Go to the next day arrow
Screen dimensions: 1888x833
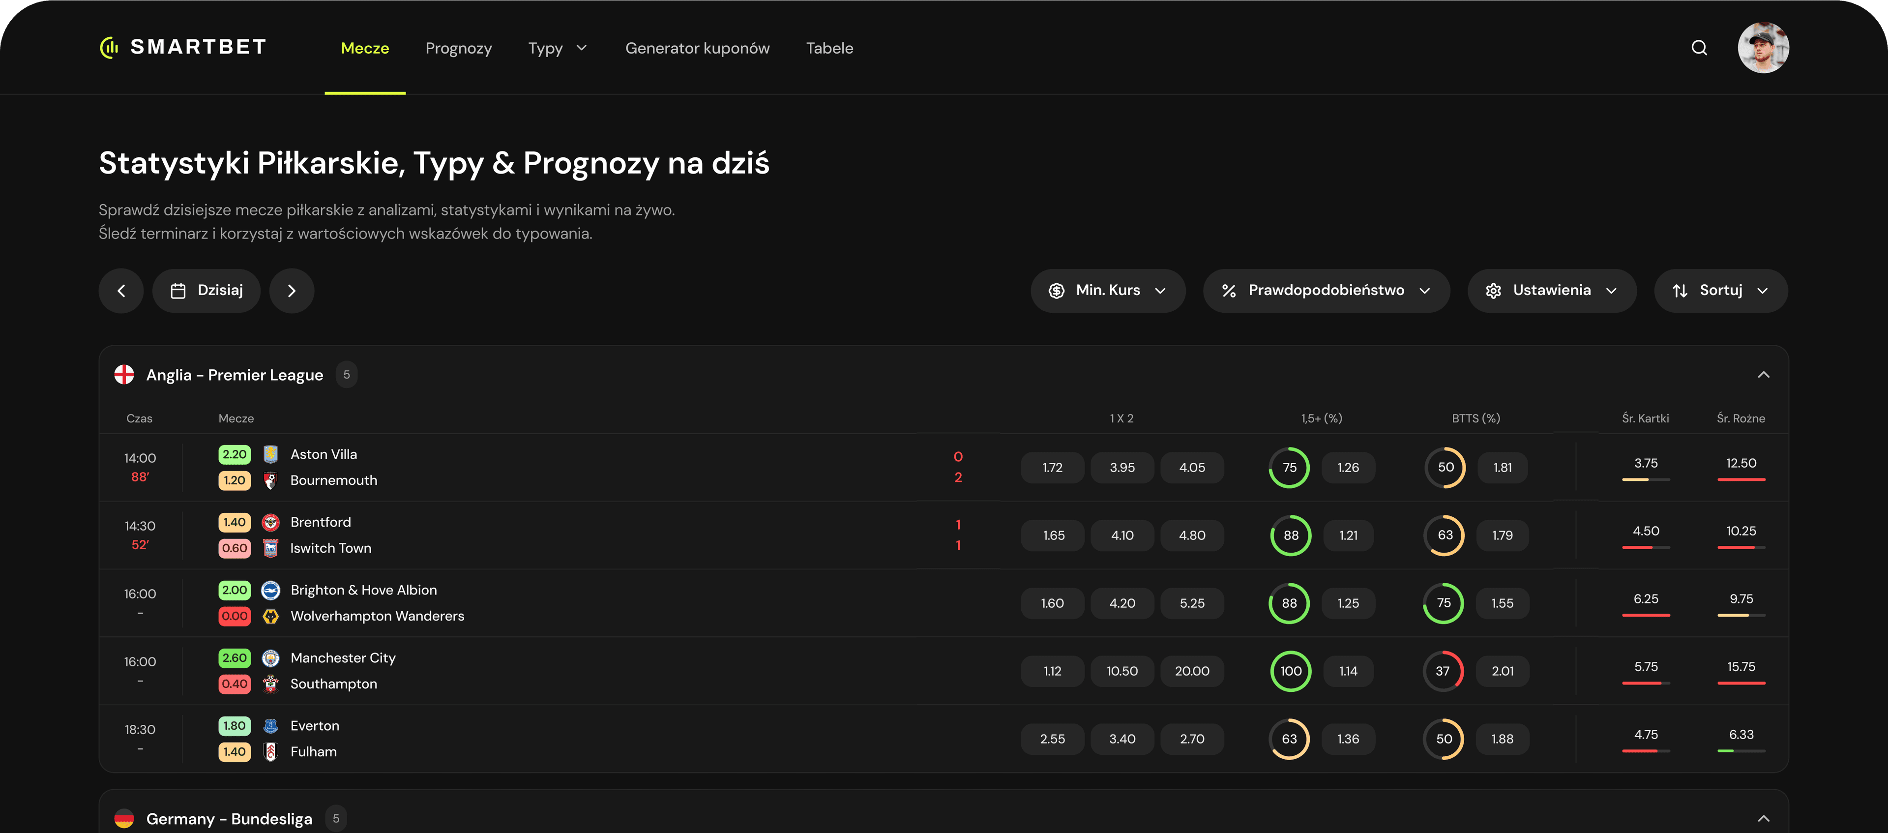(x=292, y=291)
